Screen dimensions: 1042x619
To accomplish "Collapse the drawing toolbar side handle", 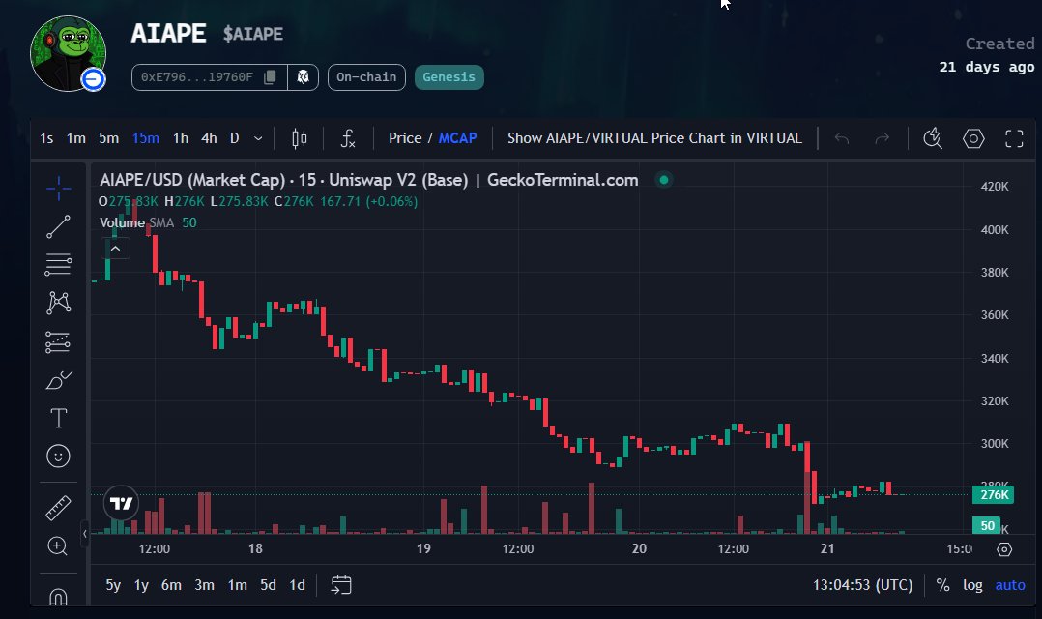I will coord(84,533).
